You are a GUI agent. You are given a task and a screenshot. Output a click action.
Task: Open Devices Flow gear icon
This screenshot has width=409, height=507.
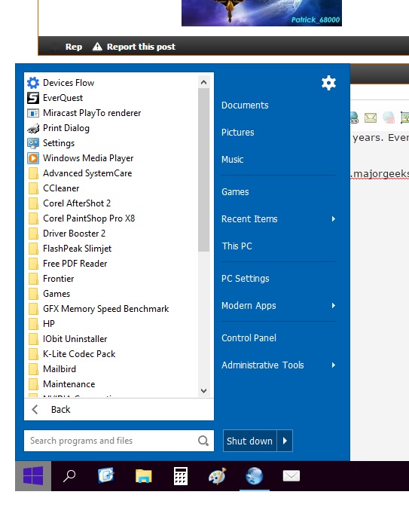click(33, 83)
